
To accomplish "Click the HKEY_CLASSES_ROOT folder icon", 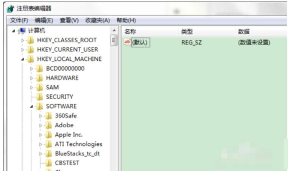I will tap(31, 40).
